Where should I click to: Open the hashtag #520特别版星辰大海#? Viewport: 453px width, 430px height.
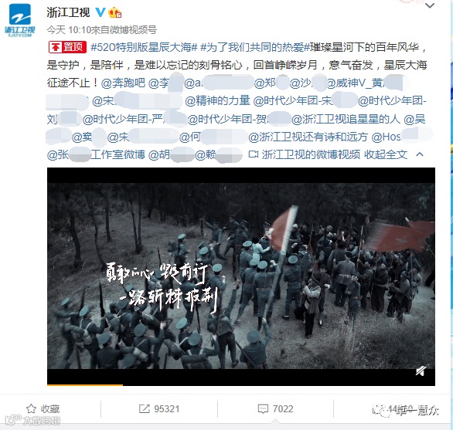144,47
